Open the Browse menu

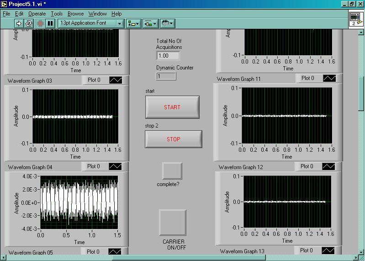point(75,14)
